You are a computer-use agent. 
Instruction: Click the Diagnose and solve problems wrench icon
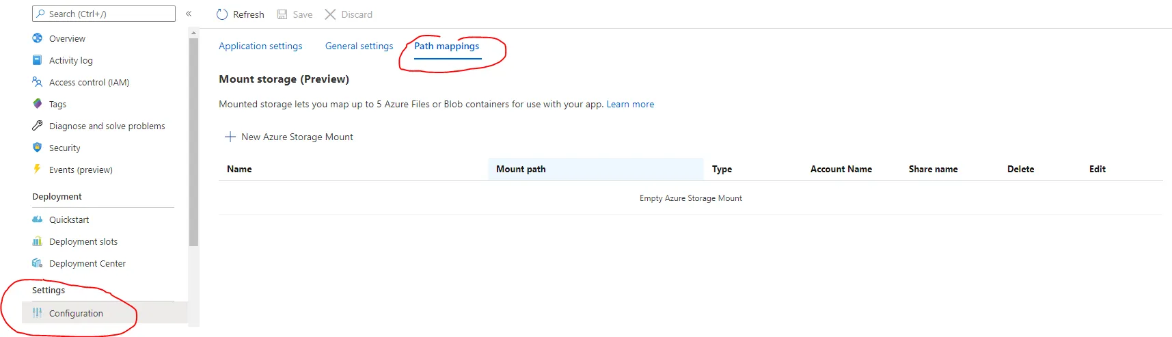(x=38, y=126)
